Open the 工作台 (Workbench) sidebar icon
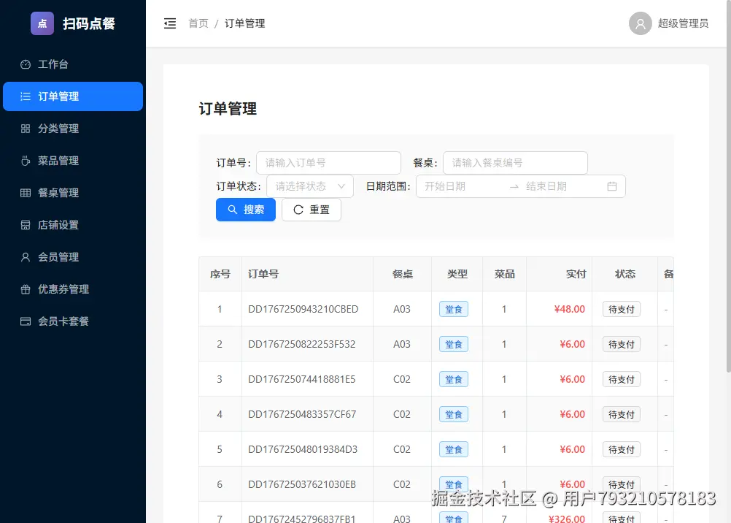 coord(25,64)
